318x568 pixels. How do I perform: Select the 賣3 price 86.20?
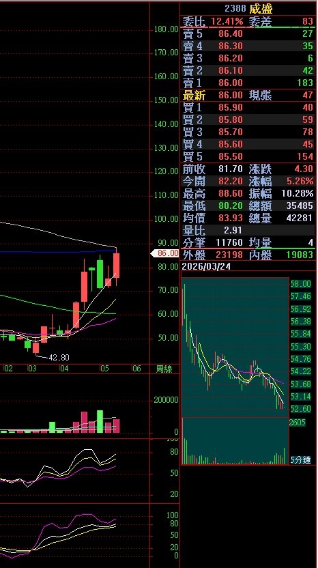click(231, 58)
